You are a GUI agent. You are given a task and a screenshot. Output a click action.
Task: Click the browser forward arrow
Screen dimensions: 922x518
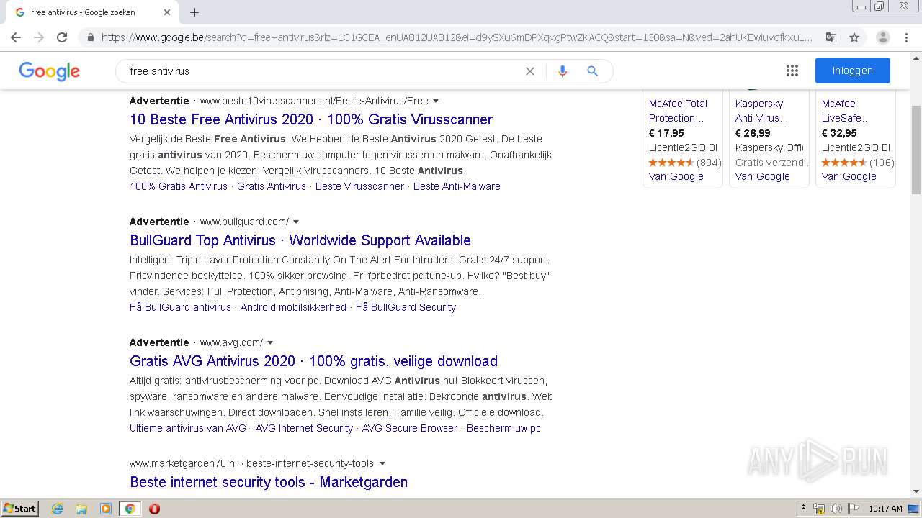point(39,37)
